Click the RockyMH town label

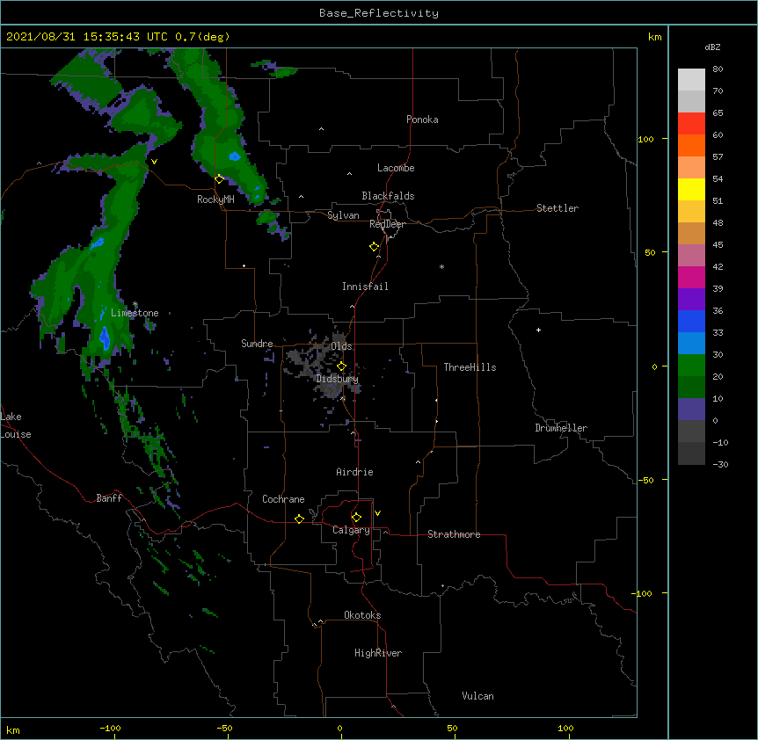point(215,200)
